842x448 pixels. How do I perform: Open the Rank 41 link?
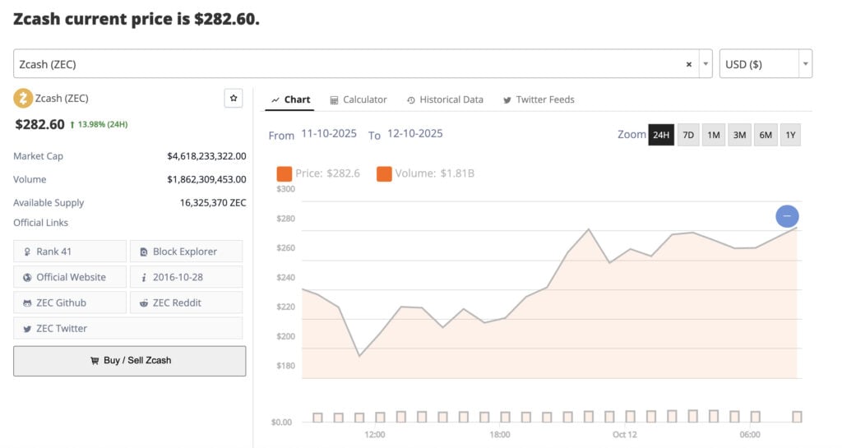pyautogui.click(x=70, y=252)
